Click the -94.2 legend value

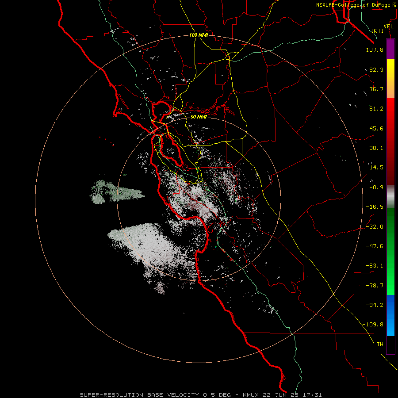[x=375, y=305]
